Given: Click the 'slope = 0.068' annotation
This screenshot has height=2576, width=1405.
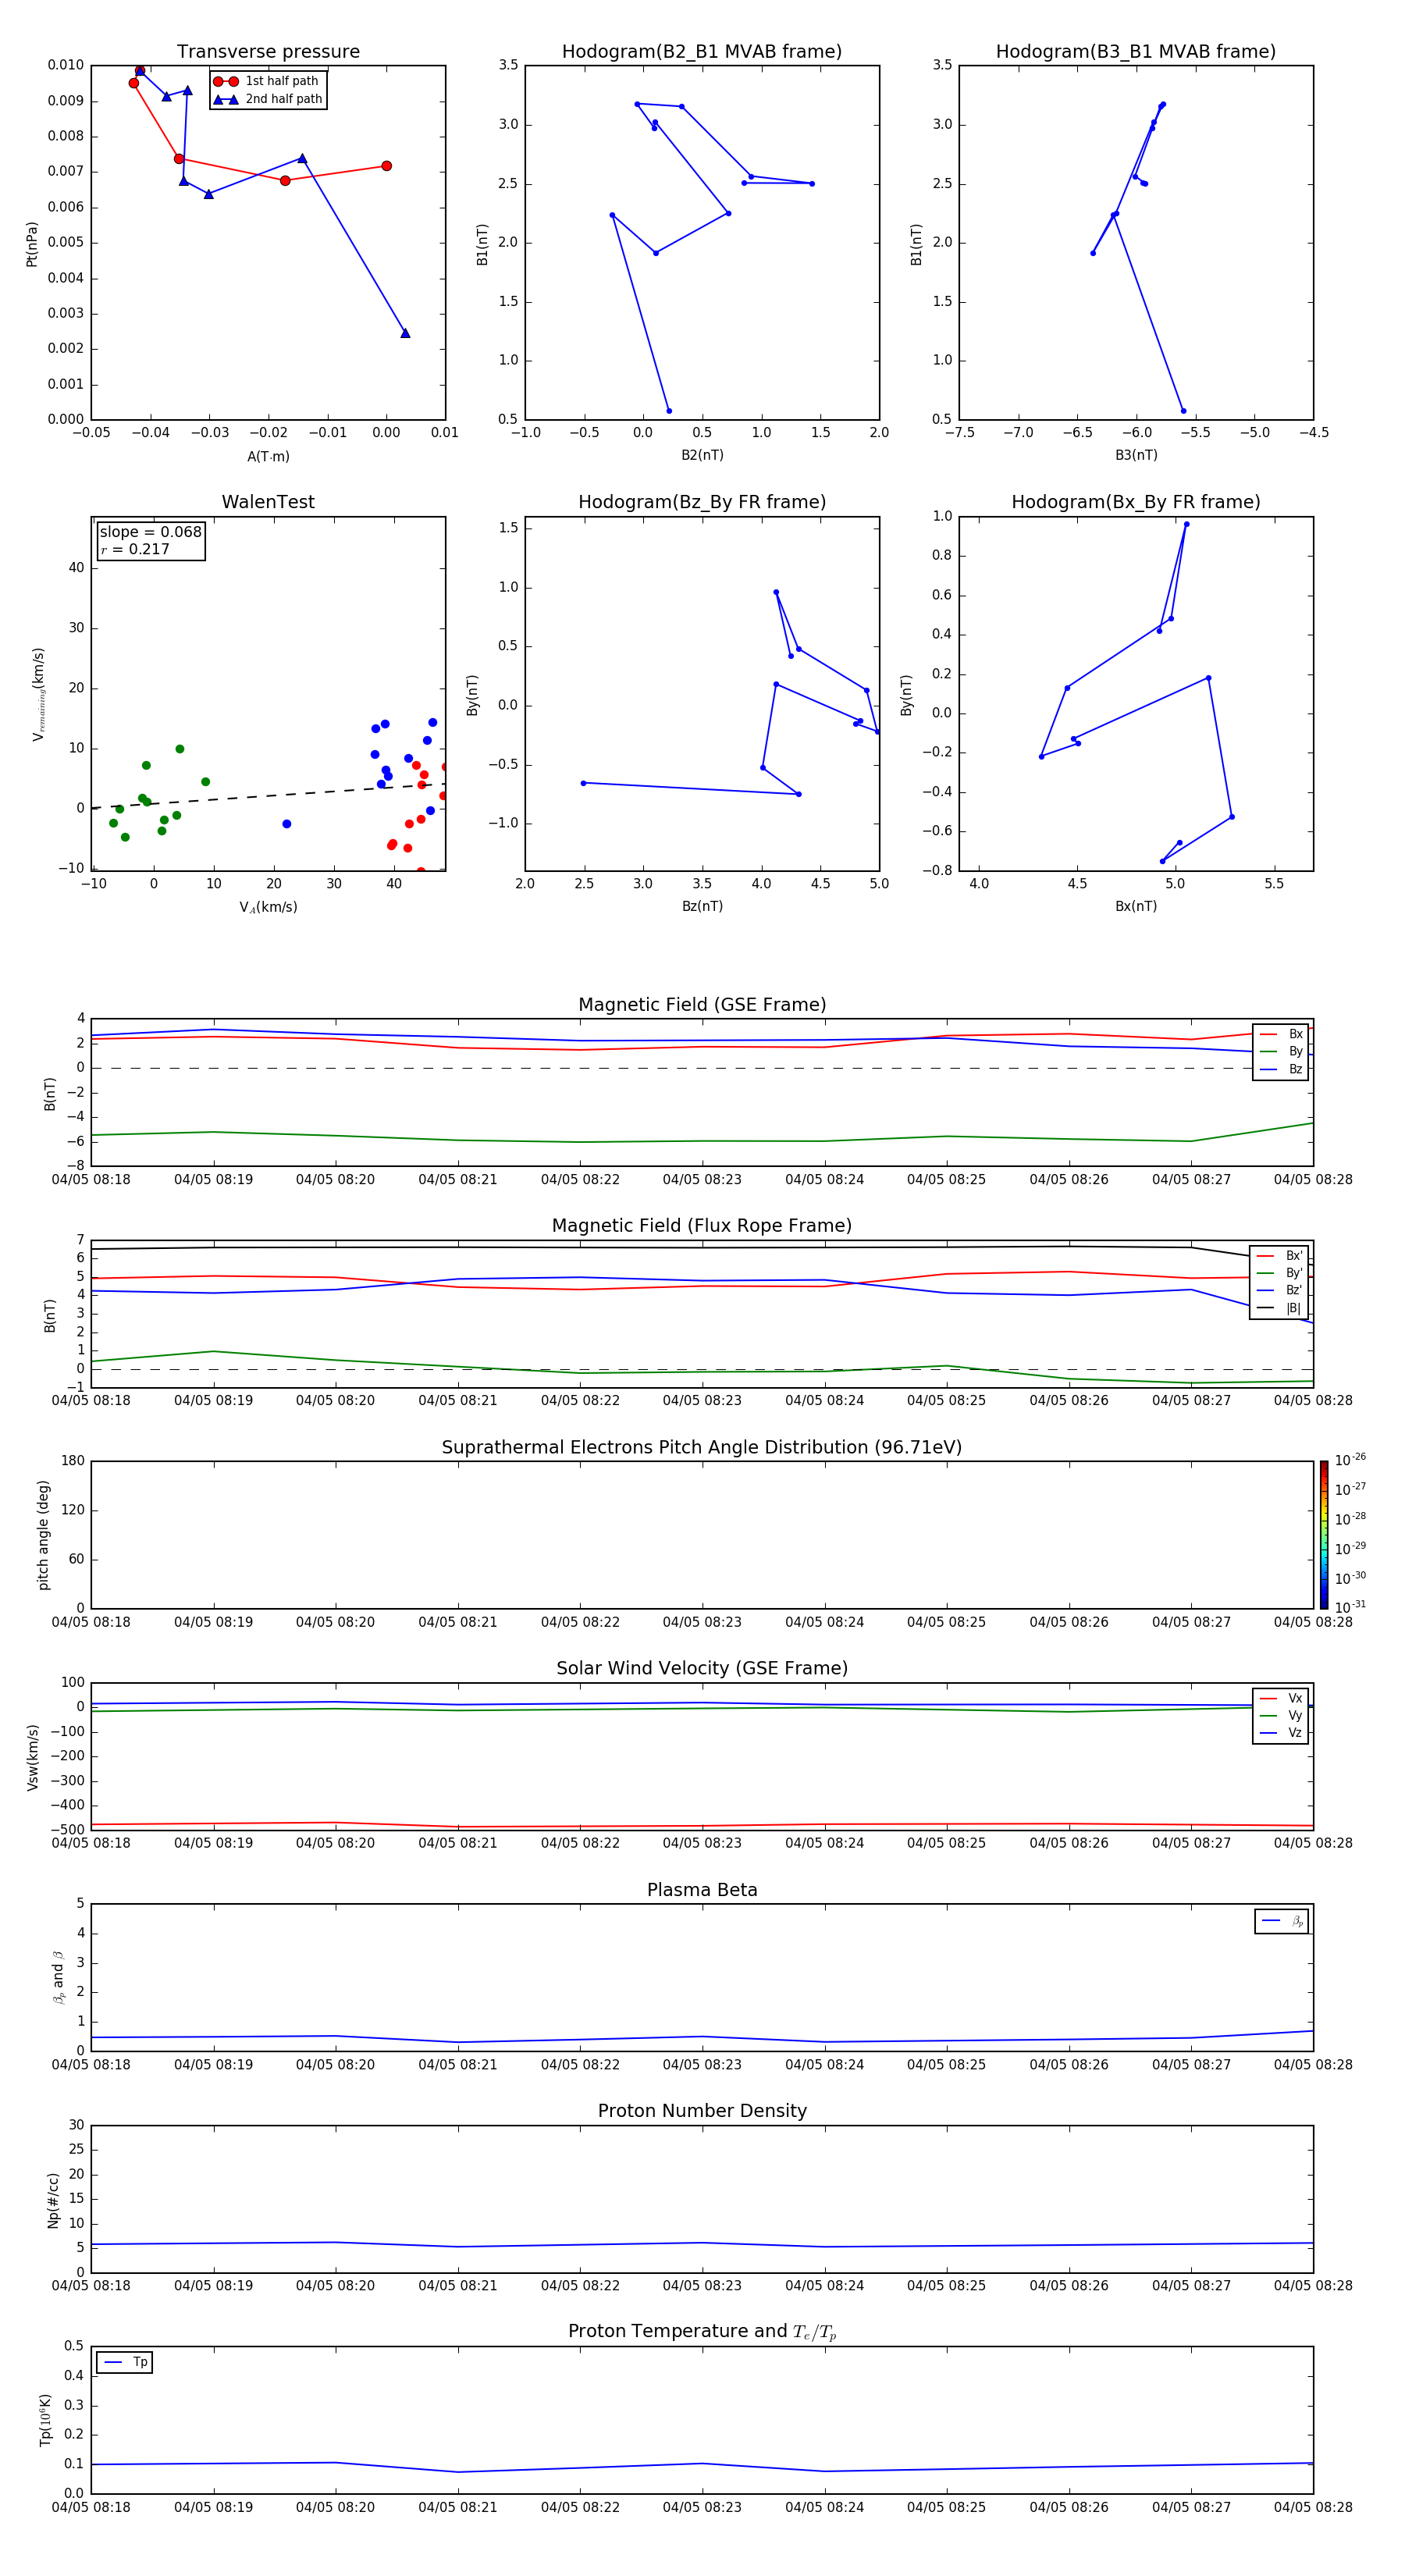Looking at the screenshot, I should pos(150,532).
